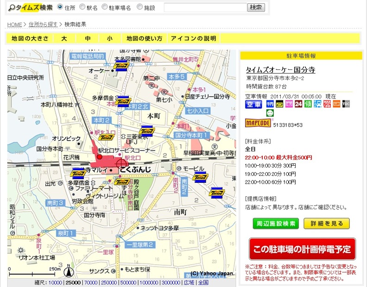Click the orange MAPCODE logo
367x287 pixels.
(x=258, y=123)
